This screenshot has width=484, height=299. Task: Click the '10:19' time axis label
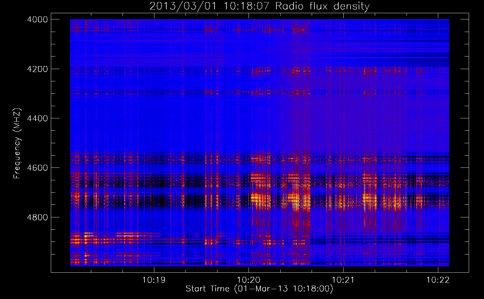(x=154, y=280)
